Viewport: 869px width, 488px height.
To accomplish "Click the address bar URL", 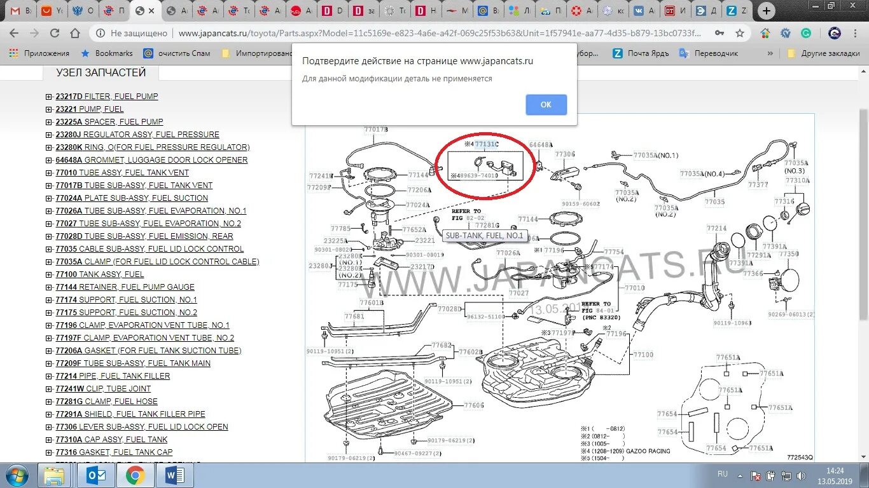I will coord(440,33).
